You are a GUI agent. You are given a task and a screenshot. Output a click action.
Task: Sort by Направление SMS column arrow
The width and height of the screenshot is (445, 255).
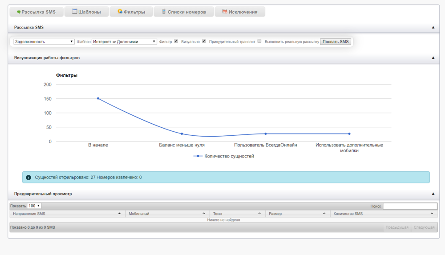119,214
